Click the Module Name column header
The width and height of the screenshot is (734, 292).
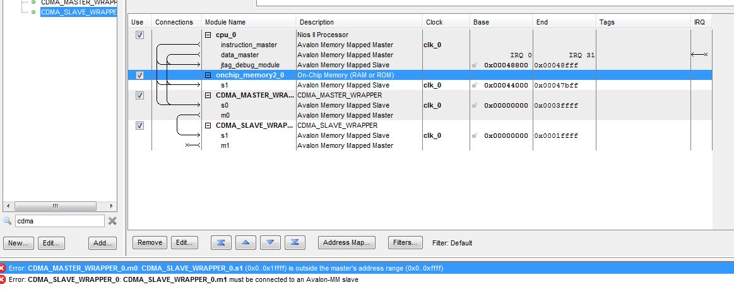(249, 22)
